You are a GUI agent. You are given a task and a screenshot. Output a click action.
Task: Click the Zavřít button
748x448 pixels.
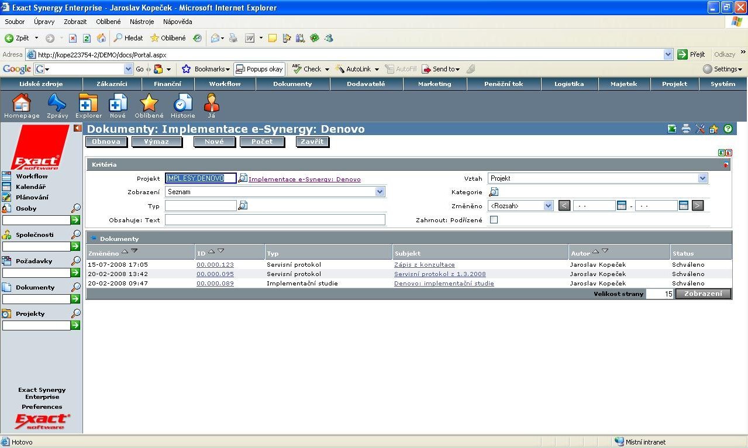point(312,142)
